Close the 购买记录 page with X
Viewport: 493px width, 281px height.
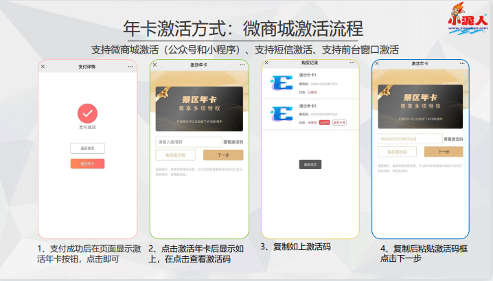click(x=266, y=64)
